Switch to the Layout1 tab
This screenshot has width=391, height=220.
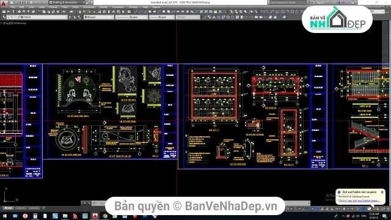tap(21, 208)
